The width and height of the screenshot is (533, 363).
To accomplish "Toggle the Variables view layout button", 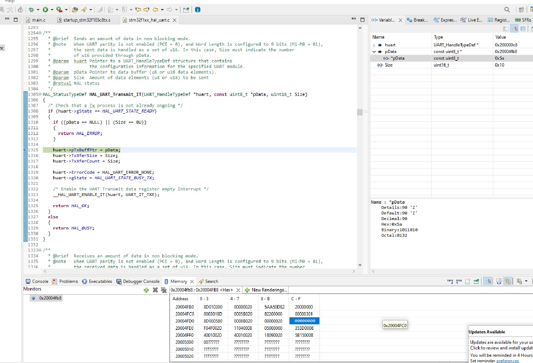I will 514,29.
